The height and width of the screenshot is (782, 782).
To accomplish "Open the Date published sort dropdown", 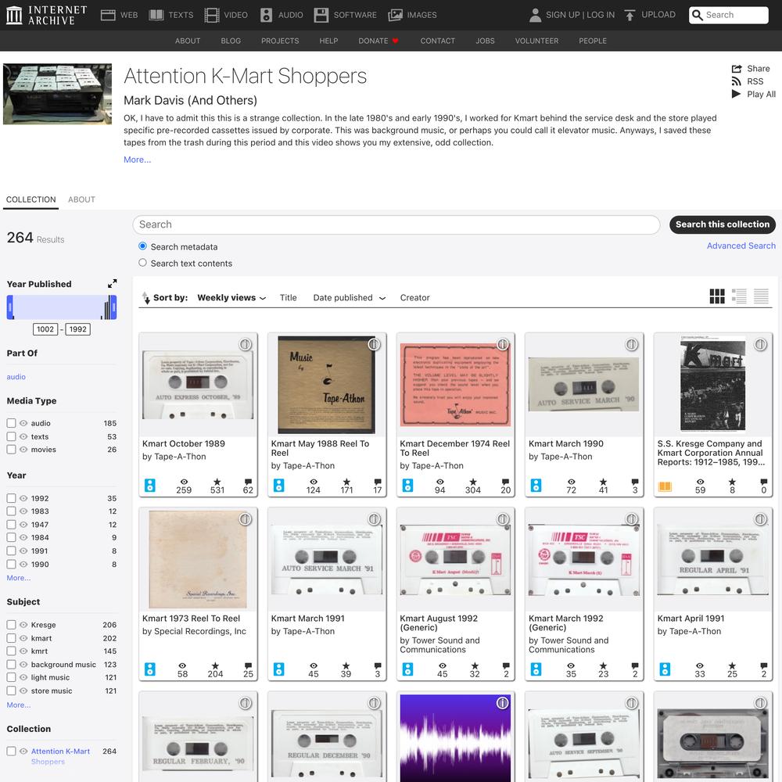I will coord(350,298).
